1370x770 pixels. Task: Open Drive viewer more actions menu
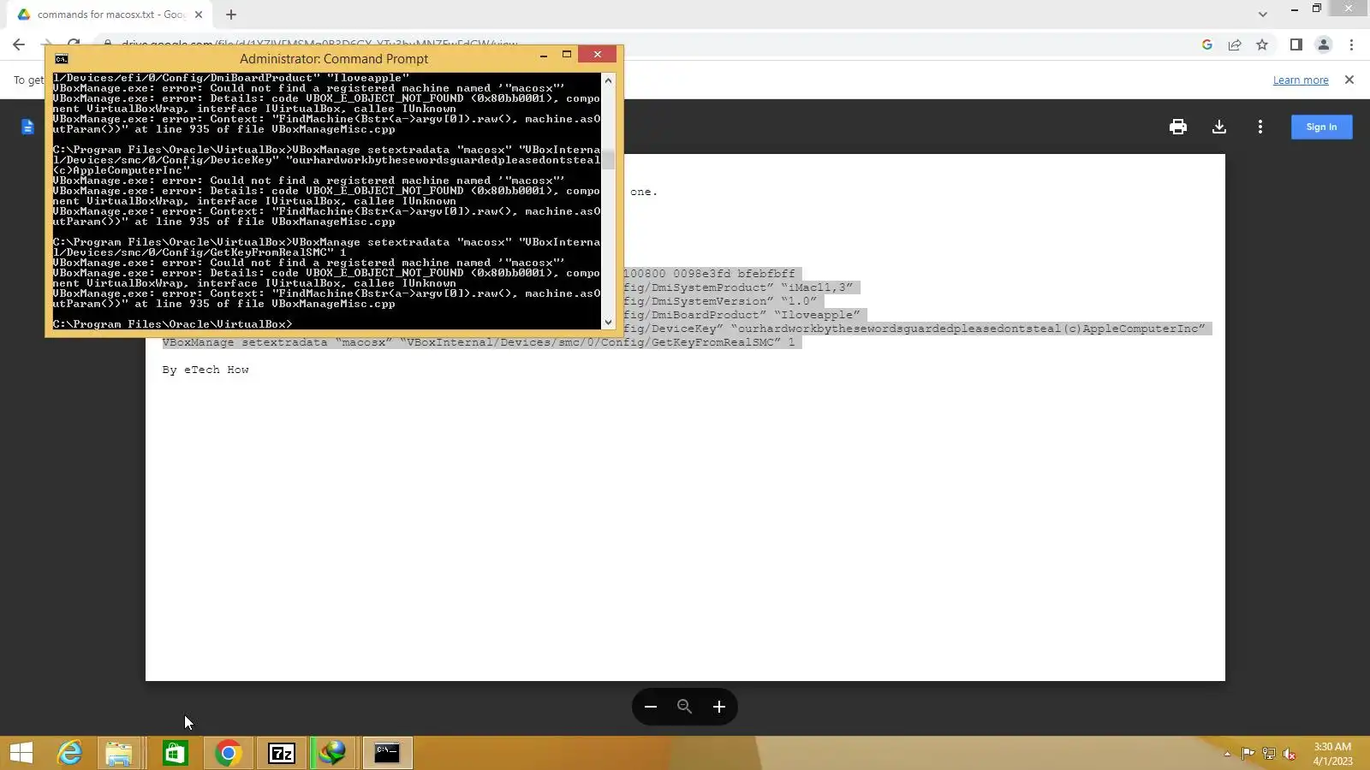(x=1260, y=127)
